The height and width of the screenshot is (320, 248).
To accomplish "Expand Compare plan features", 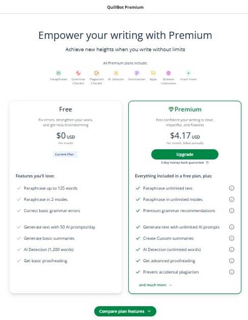I will [125, 311].
